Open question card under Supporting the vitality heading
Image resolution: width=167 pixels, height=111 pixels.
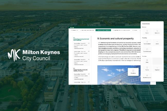point(82,76)
